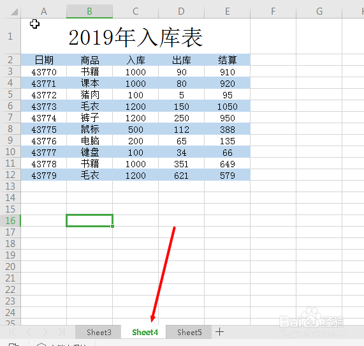Screen dimensions: 364x346
Task: Switch to the Sheet3 tab
Action: click(98, 332)
